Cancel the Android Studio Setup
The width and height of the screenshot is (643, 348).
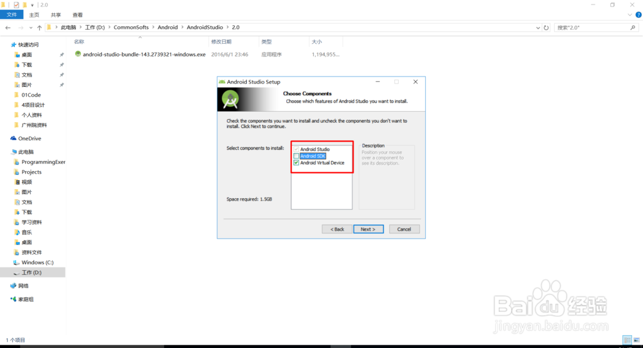tap(404, 229)
